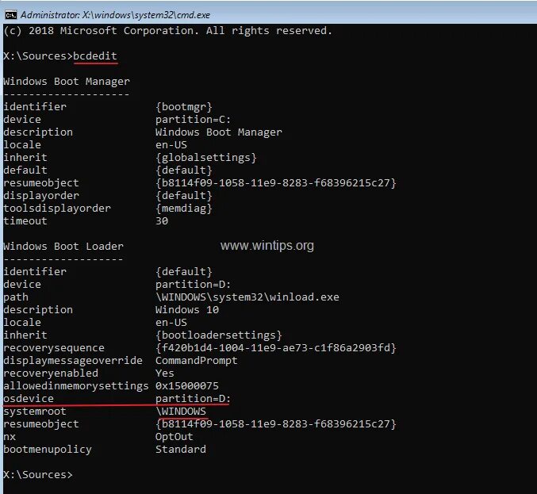The height and width of the screenshot is (494, 537).
Task: Click the bootmenupolicy label
Action: (48, 449)
